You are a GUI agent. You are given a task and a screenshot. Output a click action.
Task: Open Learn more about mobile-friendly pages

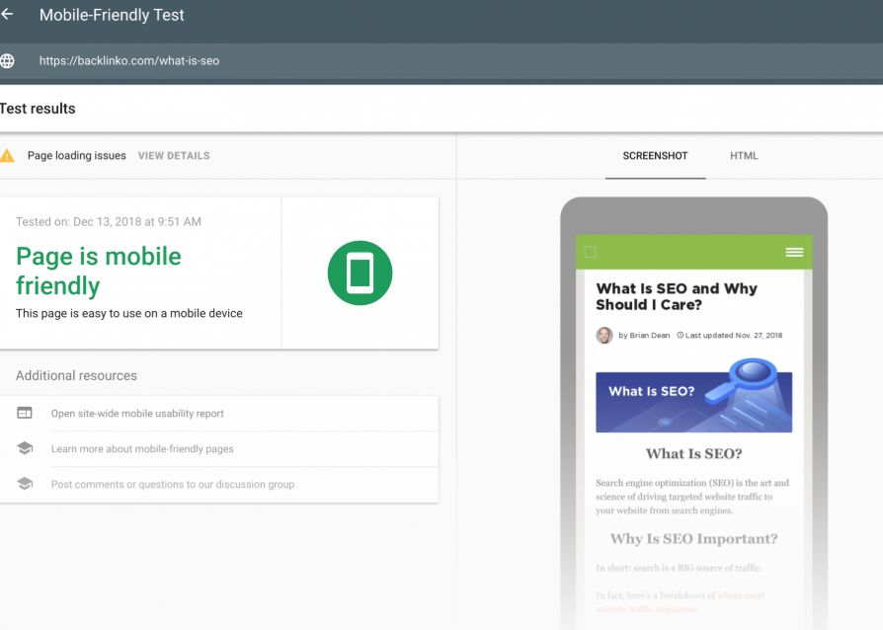coord(142,448)
